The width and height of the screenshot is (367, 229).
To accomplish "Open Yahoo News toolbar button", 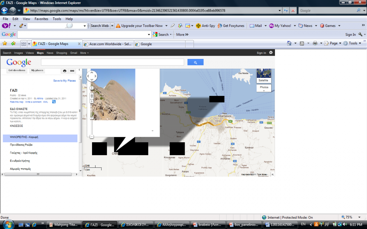I will (306, 26).
